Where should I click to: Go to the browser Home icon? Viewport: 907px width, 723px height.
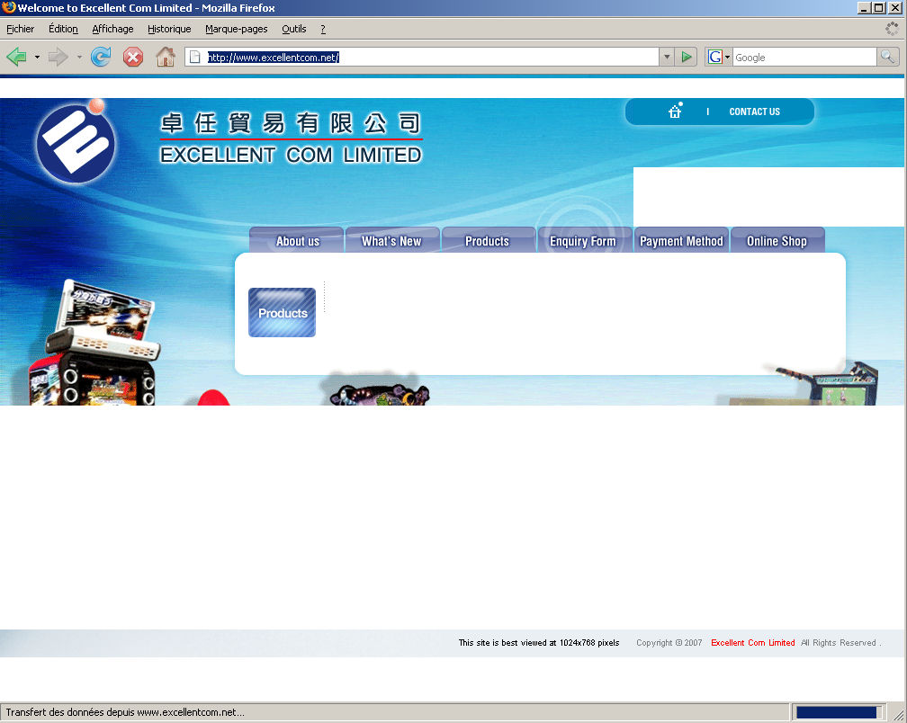166,57
